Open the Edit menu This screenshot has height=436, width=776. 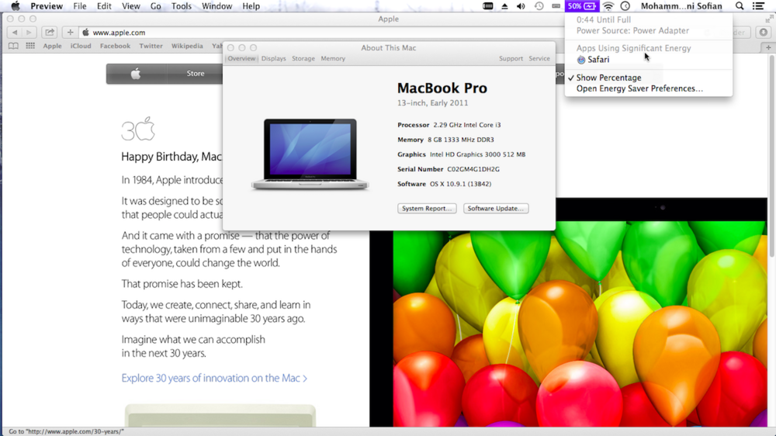pyautogui.click(x=104, y=6)
